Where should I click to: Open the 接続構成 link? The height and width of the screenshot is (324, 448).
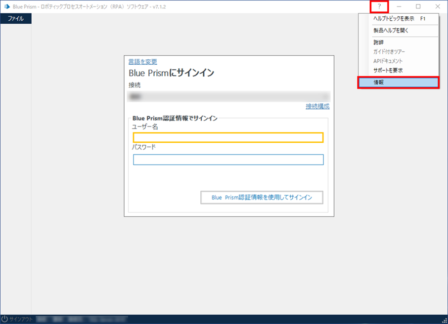pos(317,107)
